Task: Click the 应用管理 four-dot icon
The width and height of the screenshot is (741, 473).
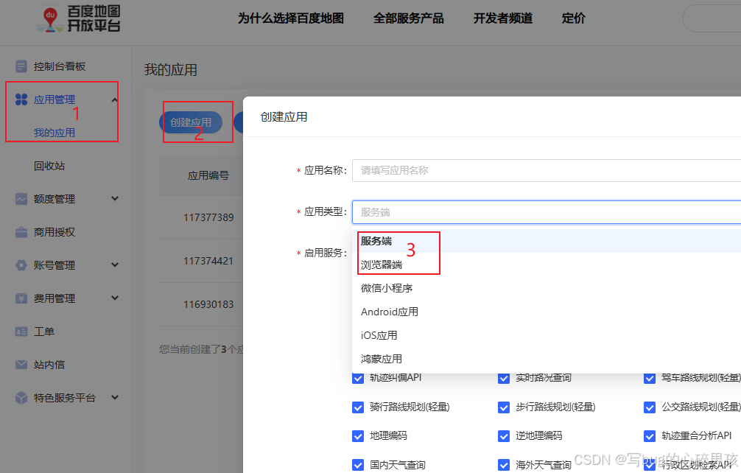Action: click(21, 99)
